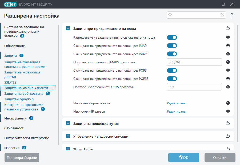This screenshot has height=165, width=240.
Task: Click Редактиране link for Изключени приложения
Action: pos(176,103)
